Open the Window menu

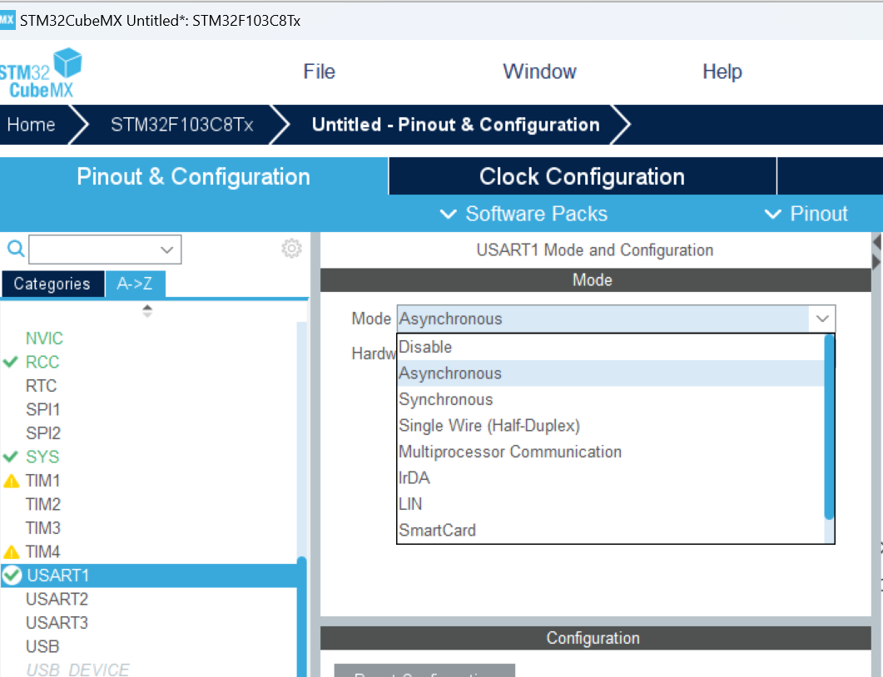pyautogui.click(x=539, y=72)
